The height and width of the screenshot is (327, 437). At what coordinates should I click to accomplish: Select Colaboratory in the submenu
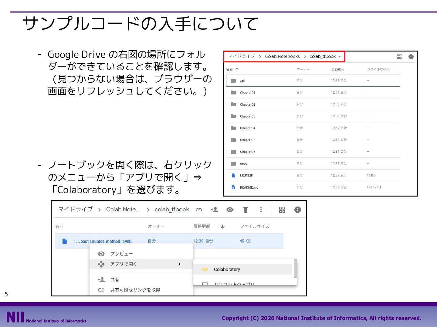click(243, 269)
